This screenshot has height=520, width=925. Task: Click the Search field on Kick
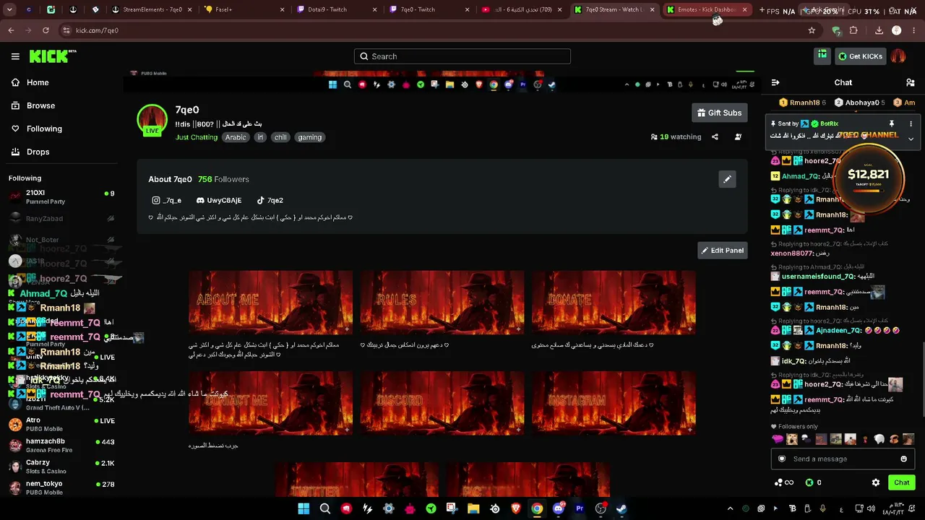(x=462, y=56)
